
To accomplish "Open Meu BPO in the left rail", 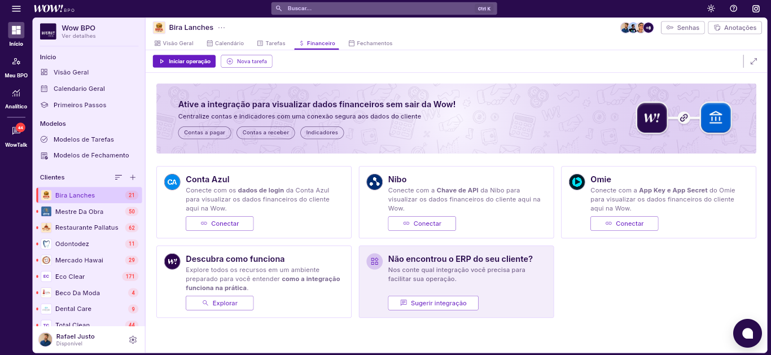I will coord(16,66).
